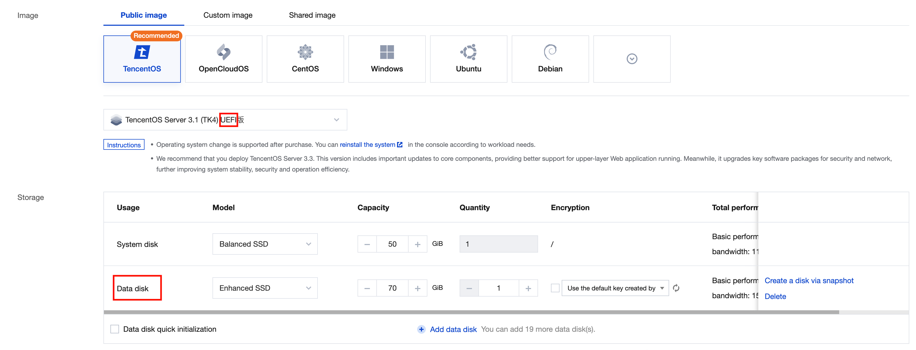The image size is (916, 350).
Task: Switch to the Custom image tab
Action: pyautogui.click(x=228, y=15)
